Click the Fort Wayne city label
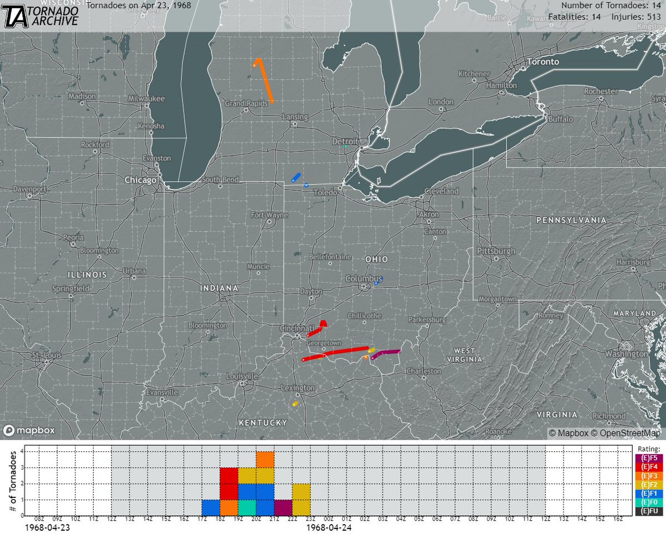This screenshot has height=534, width=666. coord(269,215)
